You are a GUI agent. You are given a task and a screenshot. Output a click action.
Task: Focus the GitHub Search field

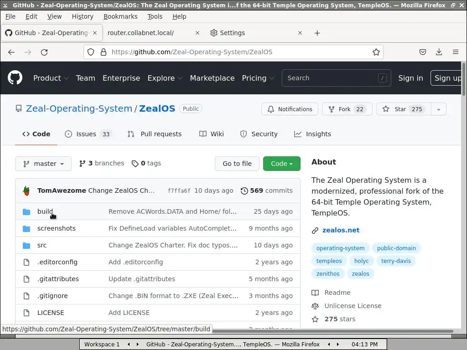(x=336, y=78)
